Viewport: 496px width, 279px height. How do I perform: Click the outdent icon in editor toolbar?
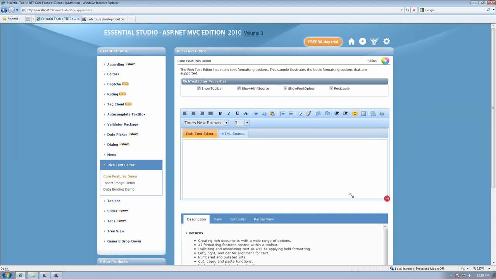click(x=337, y=114)
